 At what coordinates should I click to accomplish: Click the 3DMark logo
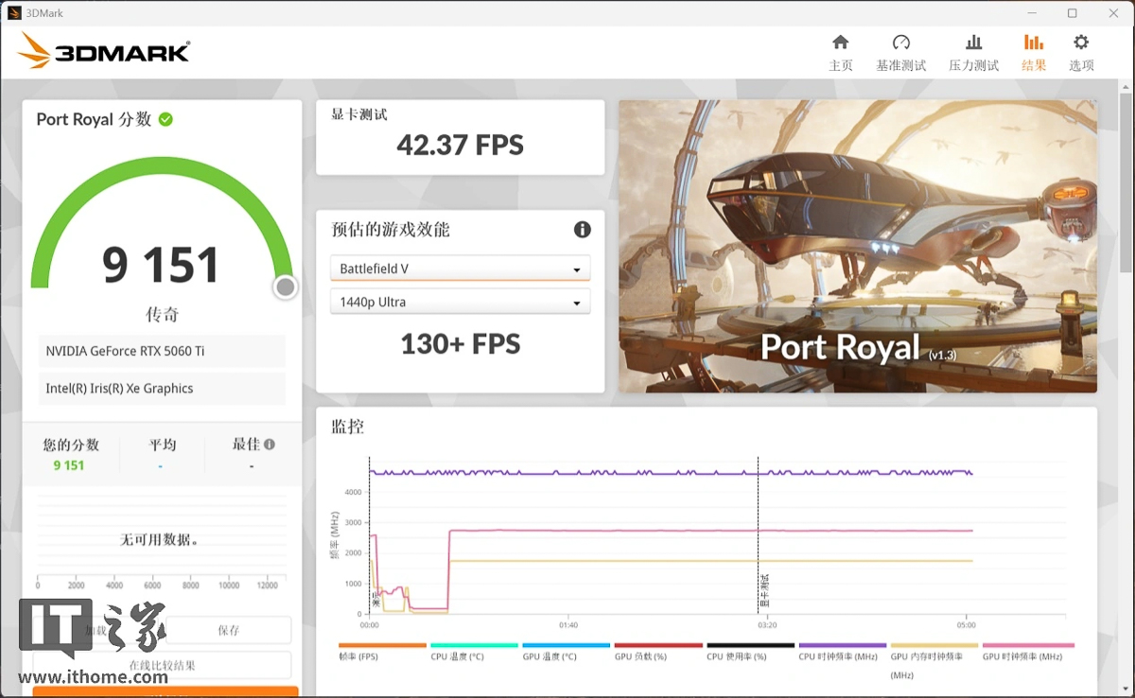pyautogui.click(x=104, y=52)
